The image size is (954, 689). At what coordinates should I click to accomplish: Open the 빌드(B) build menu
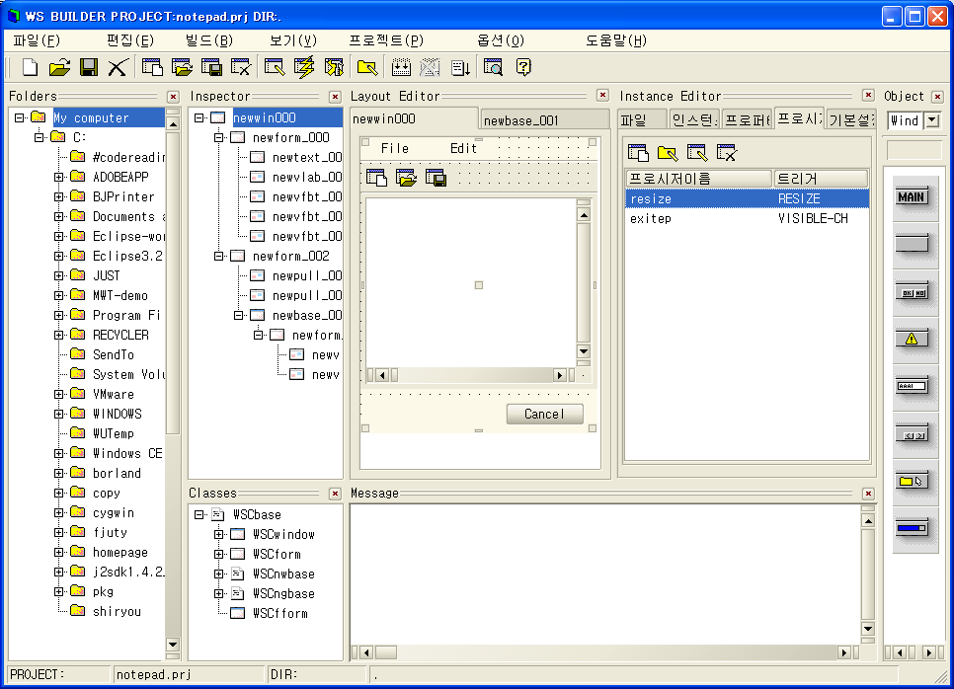coord(209,40)
